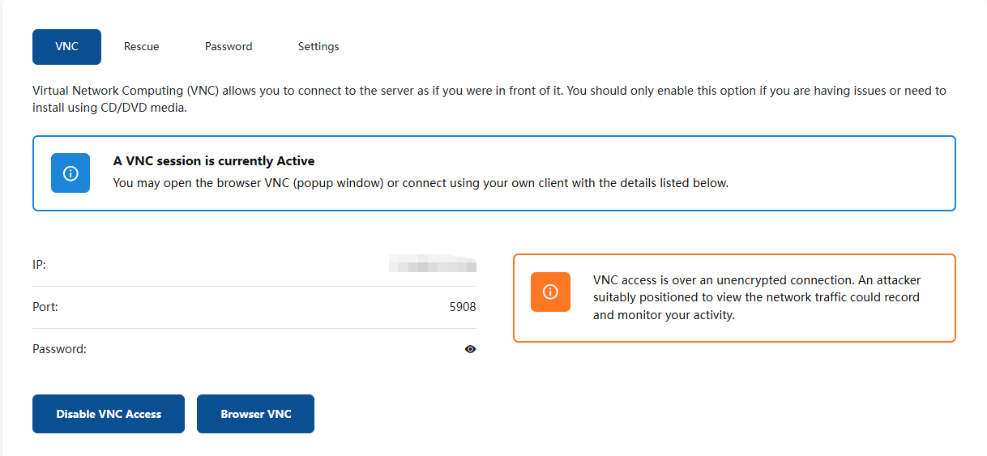The image size is (987, 456).
Task: Click the "You may open the browser VNC" sentence
Action: [421, 183]
